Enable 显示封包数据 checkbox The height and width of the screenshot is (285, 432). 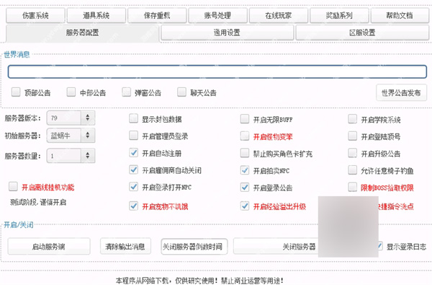pos(134,119)
